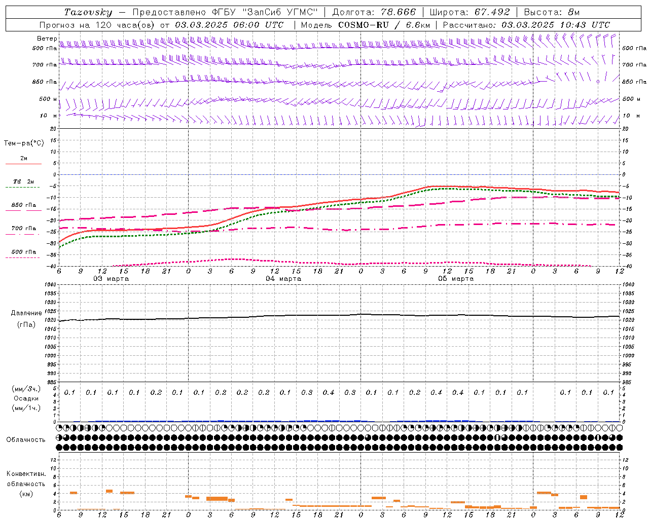Click the forecast start time 03.03.2025 06:00 UTC
This screenshot has height=519, width=649.
pyautogui.click(x=229, y=25)
